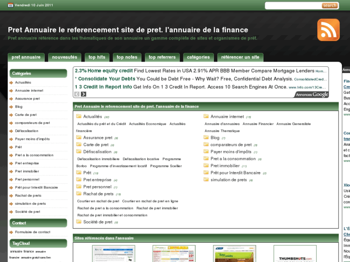Open the 2.3% Home equity credit ad
The image size is (350, 262).
pos(104,71)
